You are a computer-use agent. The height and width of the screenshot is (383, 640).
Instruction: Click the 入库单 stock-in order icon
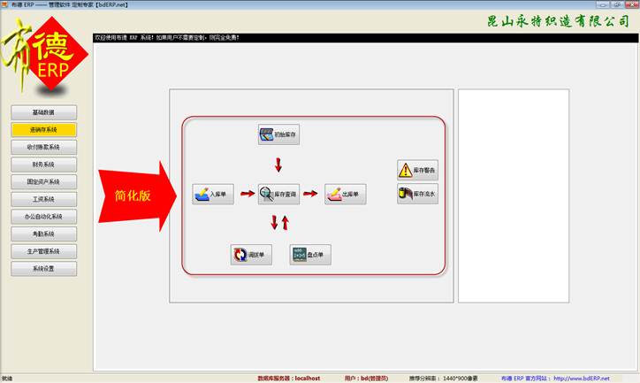[x=213, y=195]
